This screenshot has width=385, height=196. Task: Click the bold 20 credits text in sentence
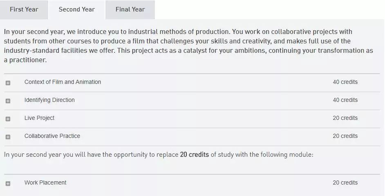pyautogui.click(x=194, y=155)
